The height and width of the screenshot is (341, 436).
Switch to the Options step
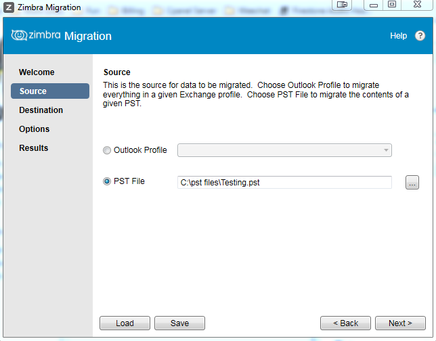point(34,129)
